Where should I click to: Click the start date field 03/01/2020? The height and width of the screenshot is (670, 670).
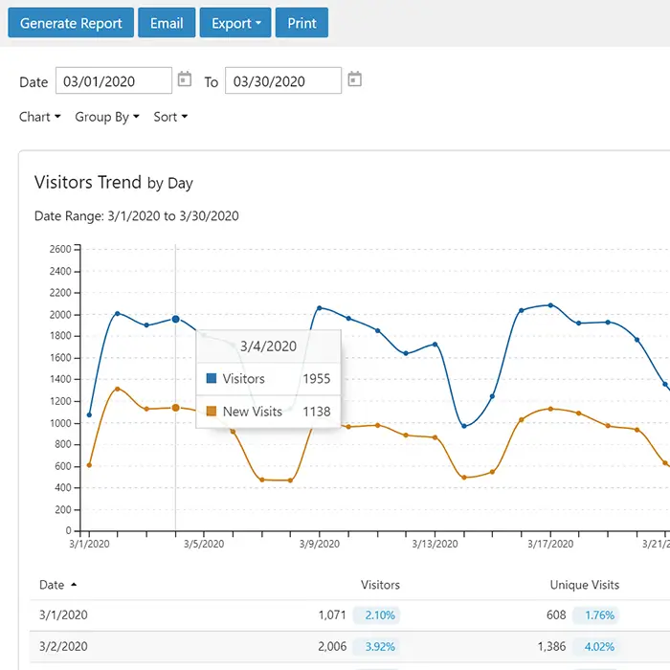pyautogui.click(x=113, y=81)
